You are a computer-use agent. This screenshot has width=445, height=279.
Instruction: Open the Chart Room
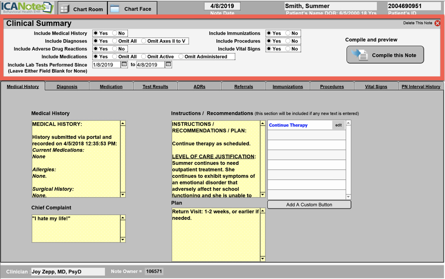pos(83,9)
